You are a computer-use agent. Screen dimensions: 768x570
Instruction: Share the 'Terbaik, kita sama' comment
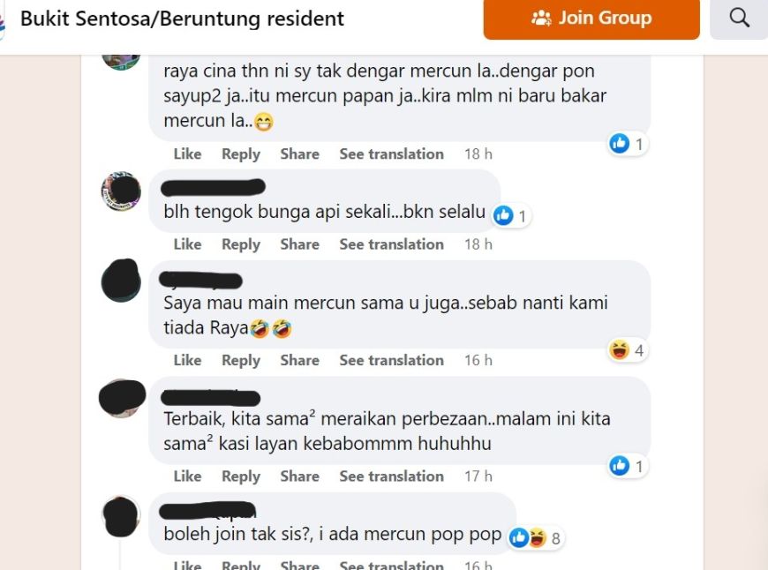tap(299, 476)
